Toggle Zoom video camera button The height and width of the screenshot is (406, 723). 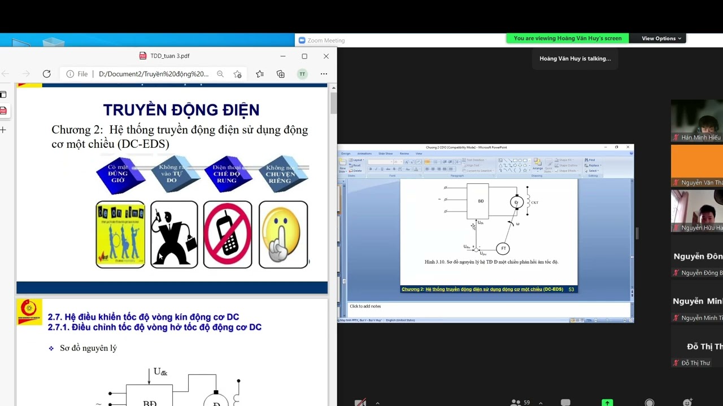tap(360, 403)
